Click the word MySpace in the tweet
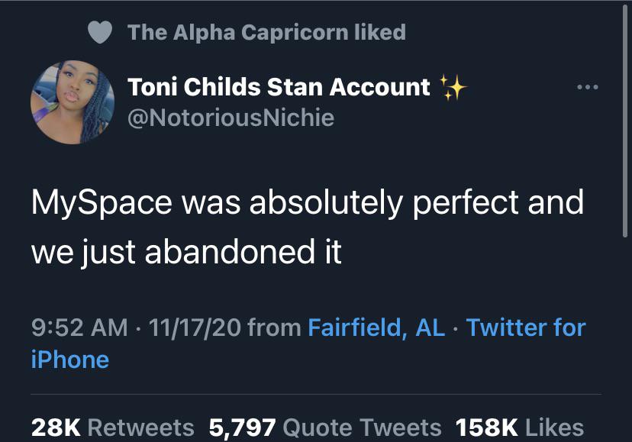Viewport: 632px width, 442px height. tap(103, 203)
